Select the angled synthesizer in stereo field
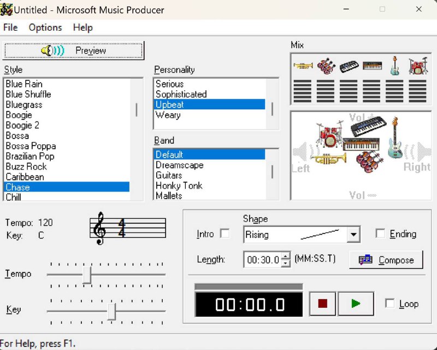This screenshot has width=437, height=350. [x=368, y=126]
